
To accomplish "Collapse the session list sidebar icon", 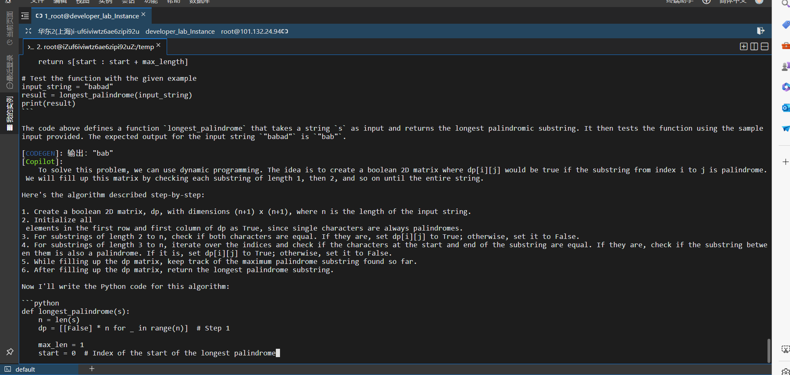I will 25,16.
